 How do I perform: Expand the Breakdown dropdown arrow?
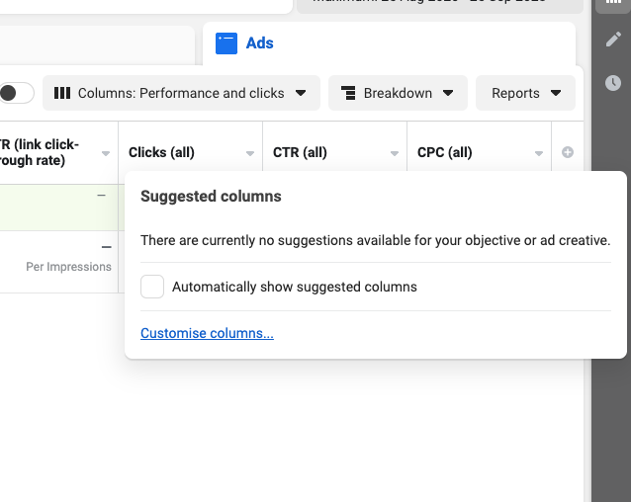(x=448, y=93)
